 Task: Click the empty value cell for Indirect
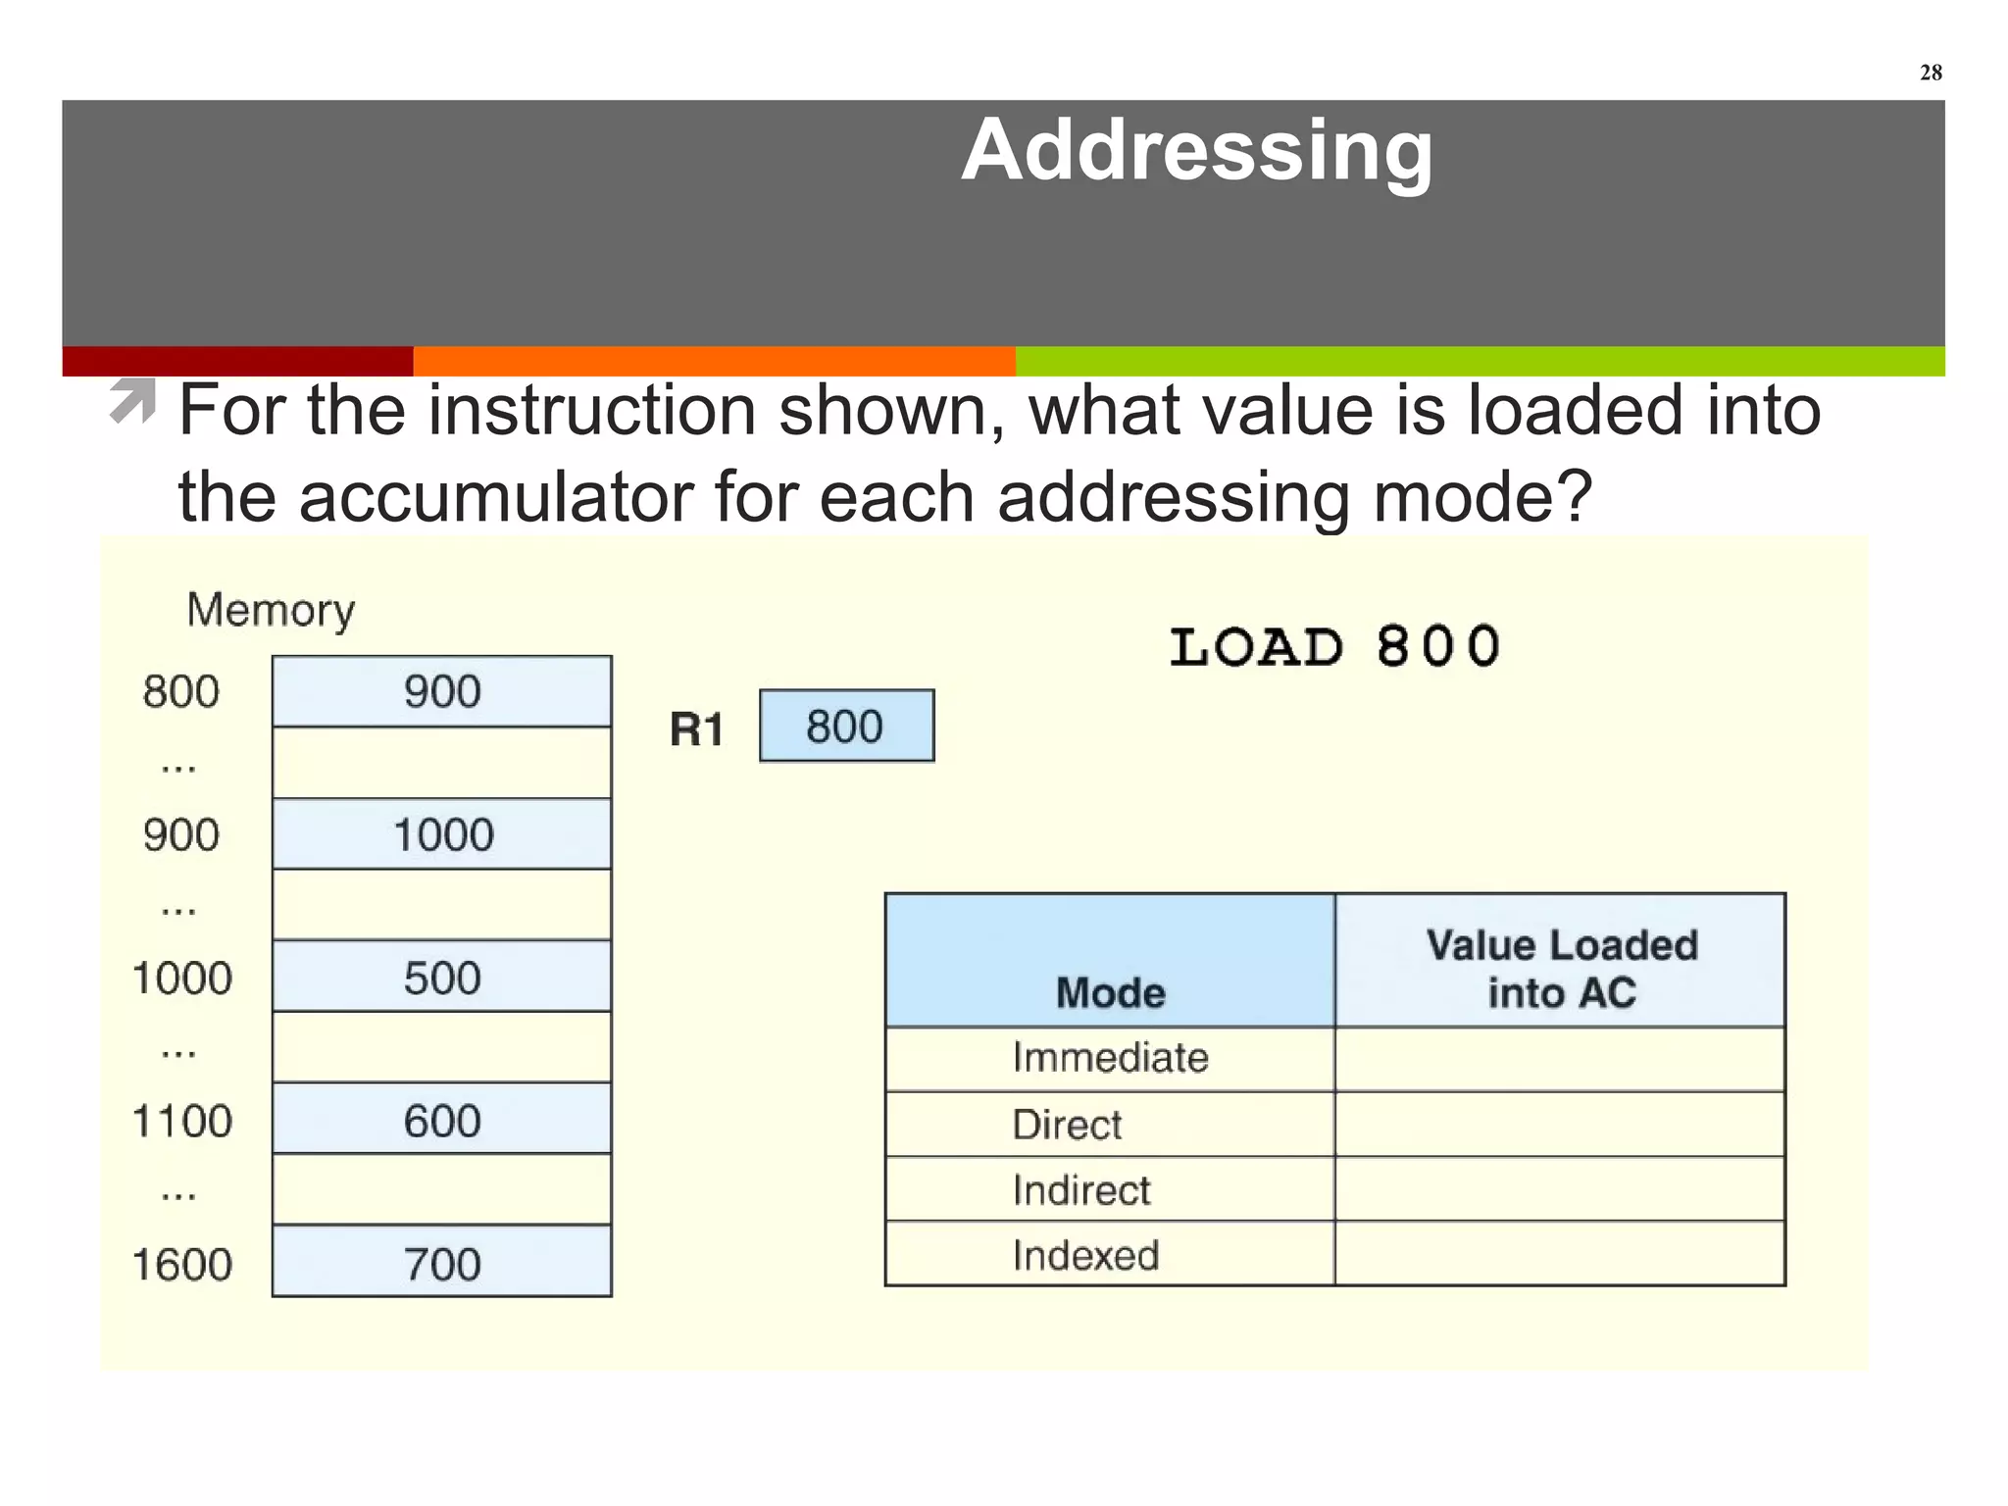coord(1561,1189)
